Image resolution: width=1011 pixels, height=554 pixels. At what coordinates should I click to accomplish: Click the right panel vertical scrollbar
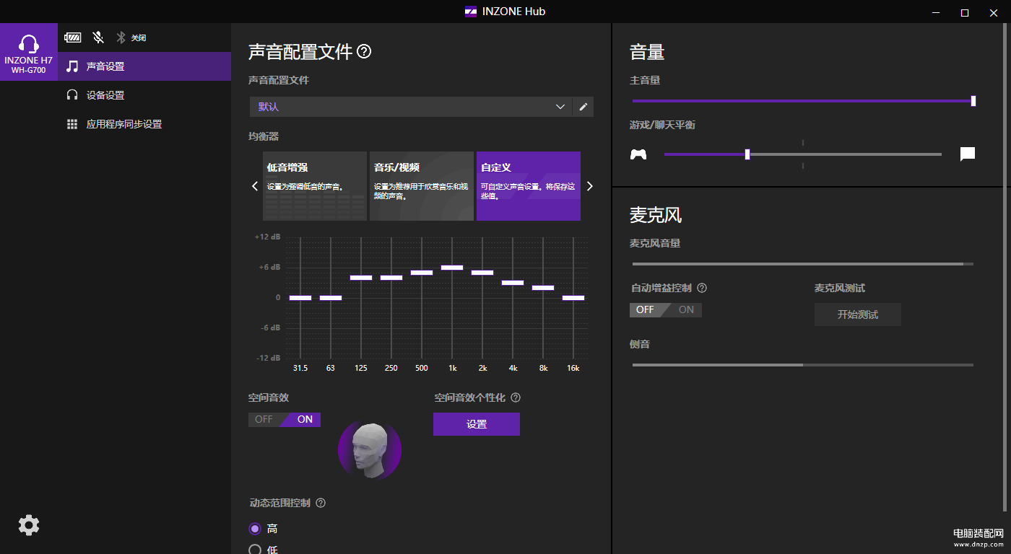pos(1005,267)
